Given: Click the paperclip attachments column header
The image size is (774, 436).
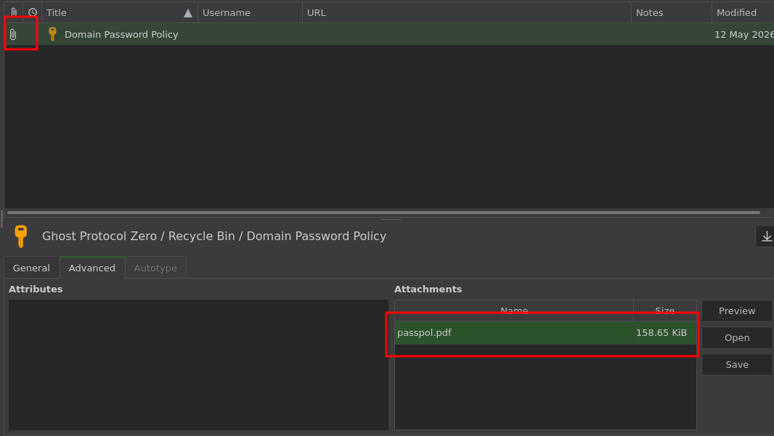Looking at the screenshot, I should (14, 12).
